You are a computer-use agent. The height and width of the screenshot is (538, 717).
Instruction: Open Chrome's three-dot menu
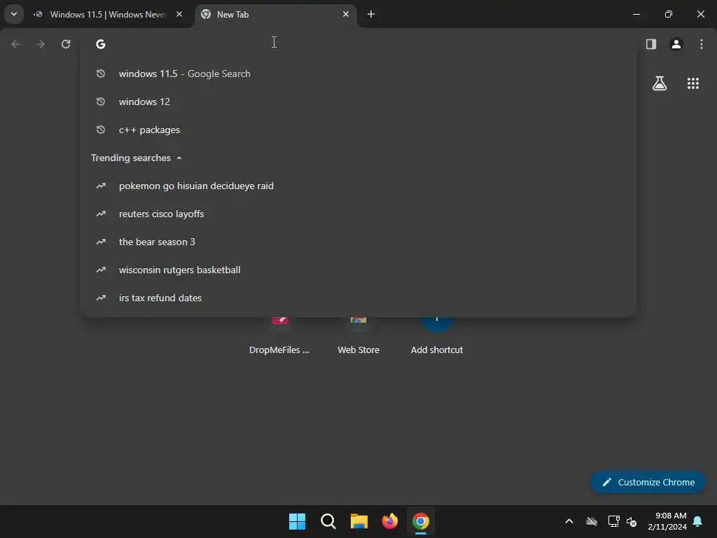[702, 44]
